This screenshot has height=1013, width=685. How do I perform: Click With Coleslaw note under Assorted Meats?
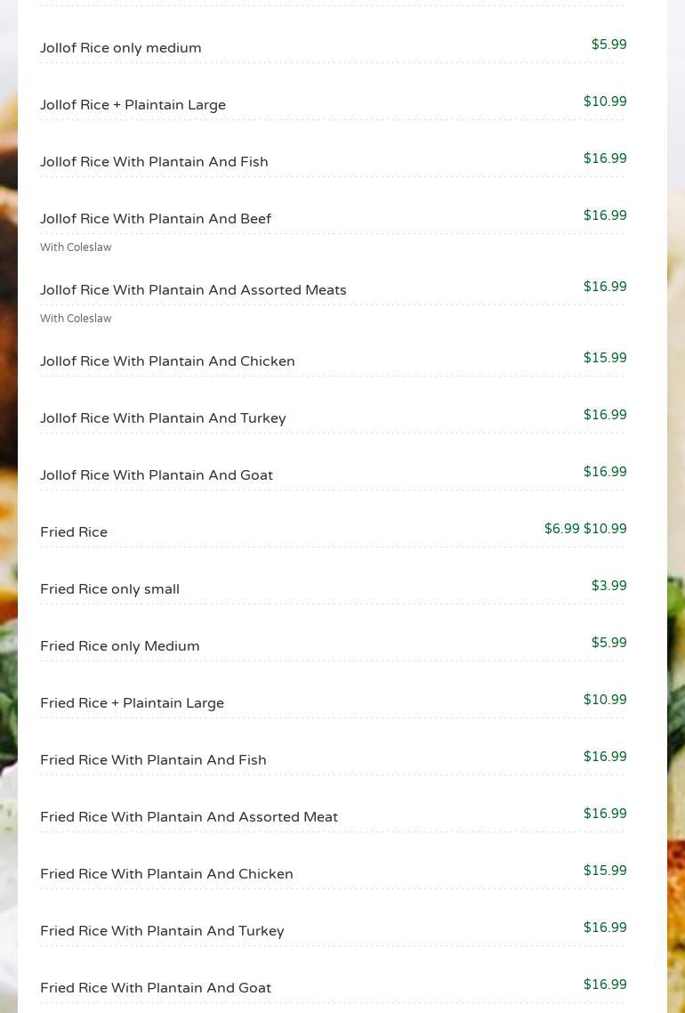click(x=76, y=319)
